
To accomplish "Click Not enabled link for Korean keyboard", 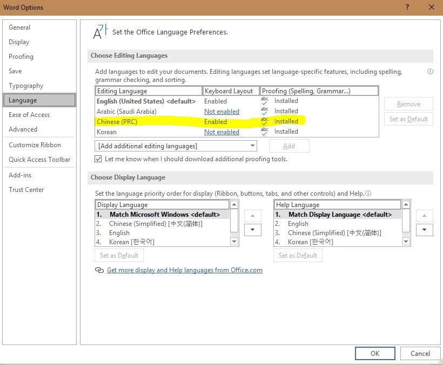I will [222, 132].
